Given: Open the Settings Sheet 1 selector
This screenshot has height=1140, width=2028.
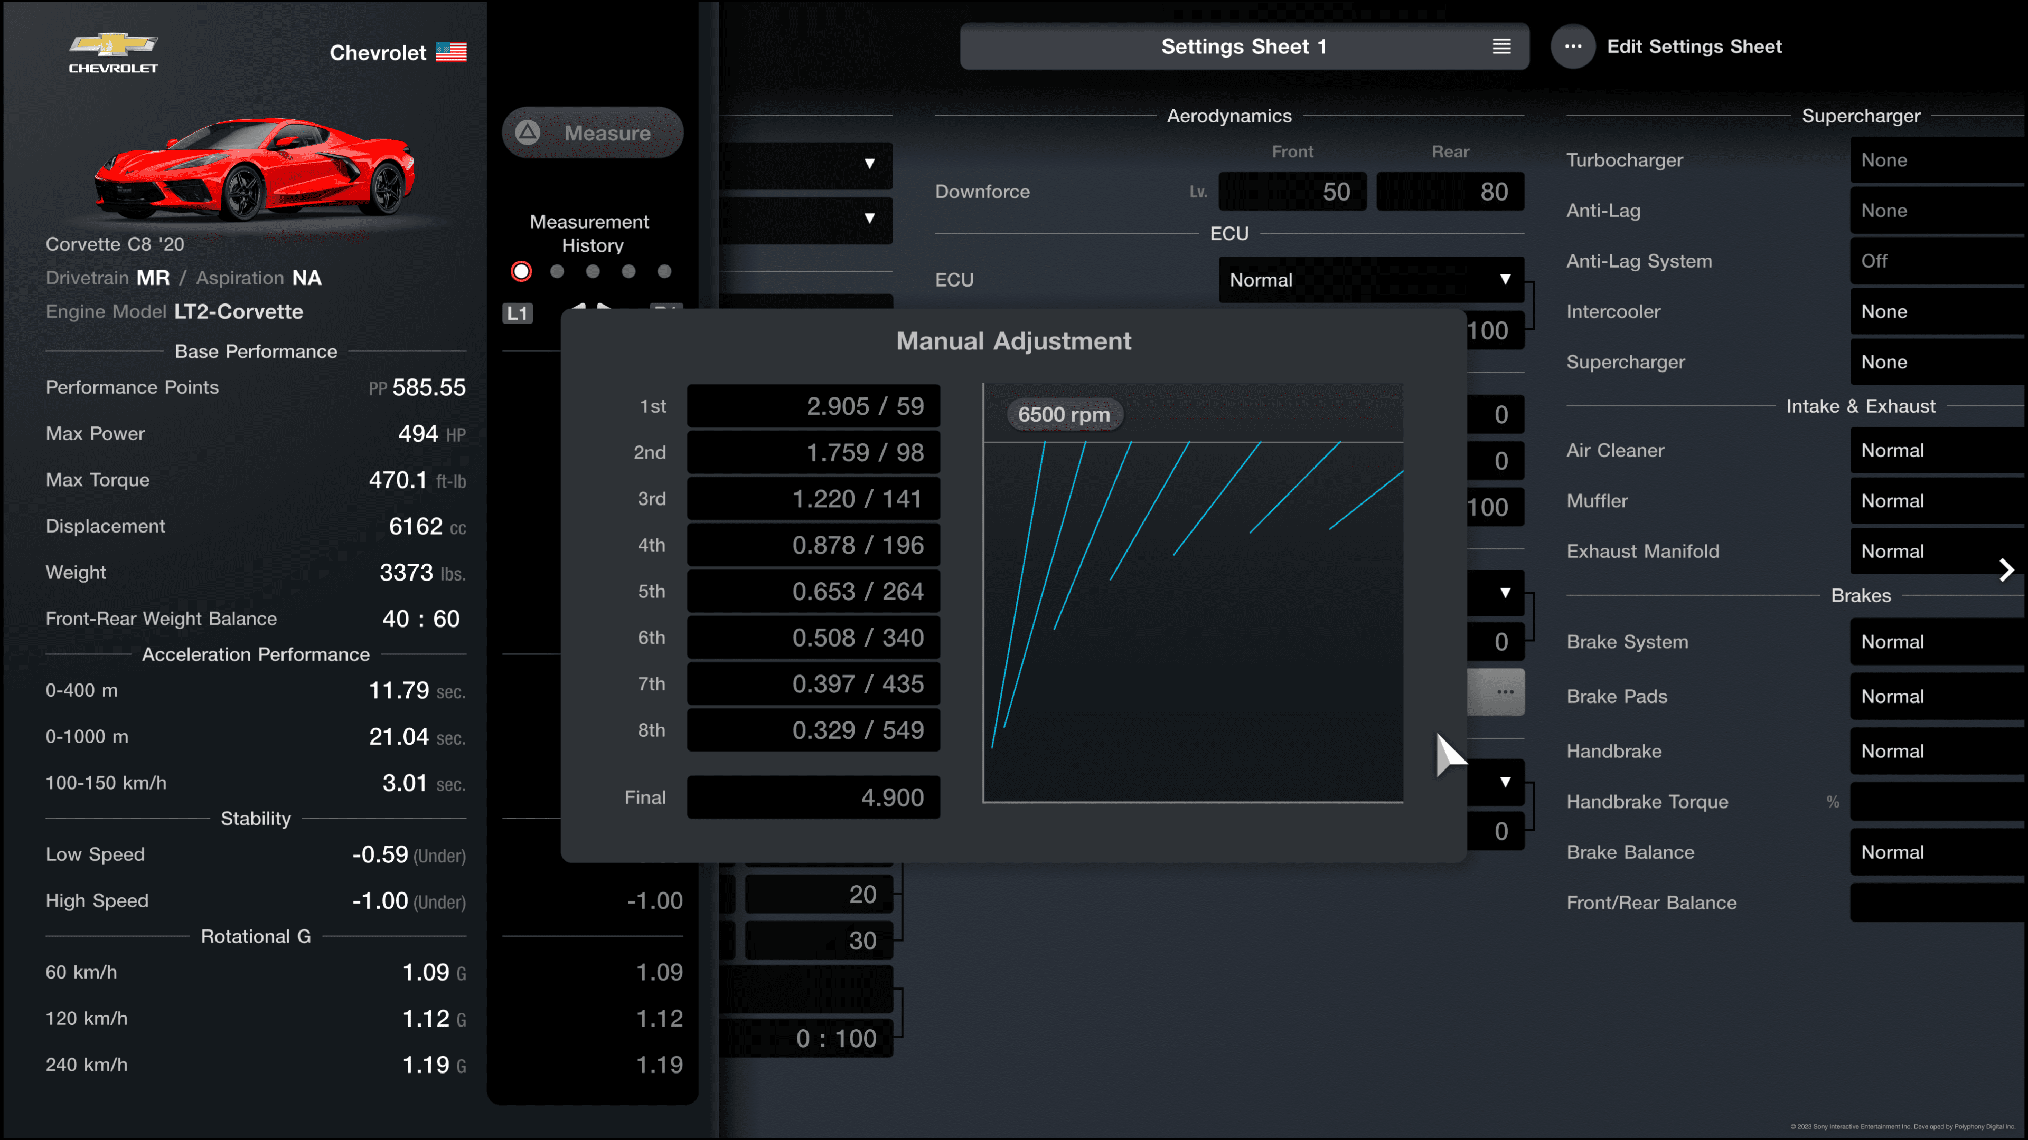Looking at the screenshot, I should [1244, 46].
